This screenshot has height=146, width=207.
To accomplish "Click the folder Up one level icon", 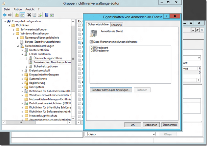I will pyautogui.click(x=17, y=15).
